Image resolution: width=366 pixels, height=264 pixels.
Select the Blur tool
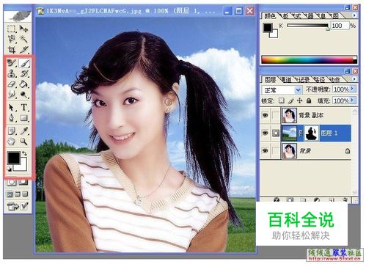pos(12,94)
